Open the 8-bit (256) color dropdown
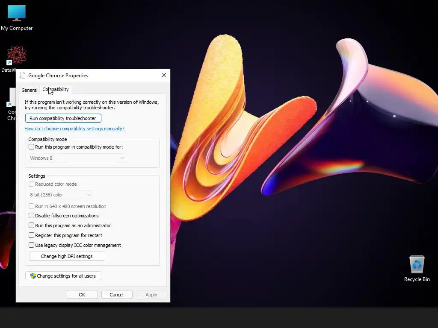This screenshot has width=438, height=328. click(61, 195)
